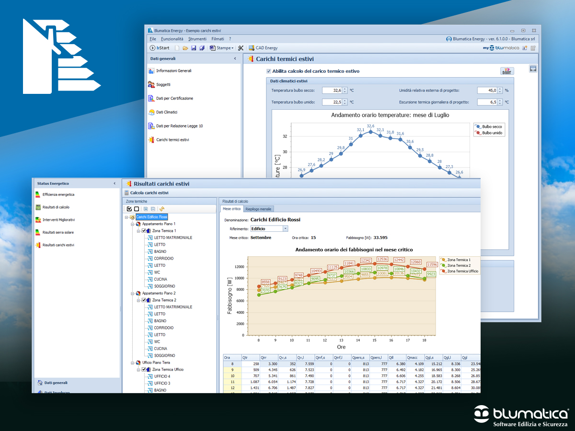Toggle Bulbo secco series in chart legend
This screenshot has height=431, width=575.
click(488, 126)
